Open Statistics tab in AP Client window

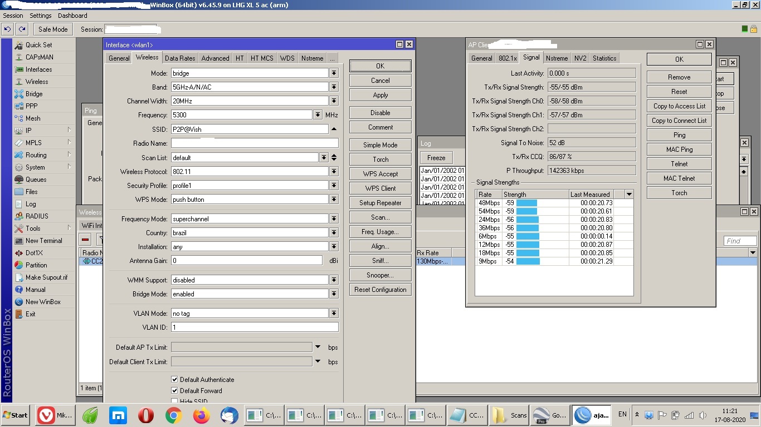[x=604, y=58]
